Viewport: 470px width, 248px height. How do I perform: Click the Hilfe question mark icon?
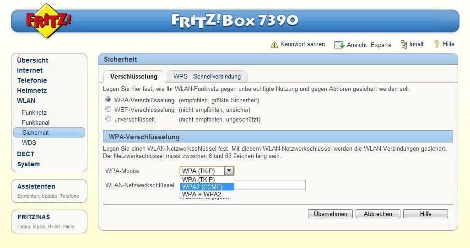coord(437,44)
